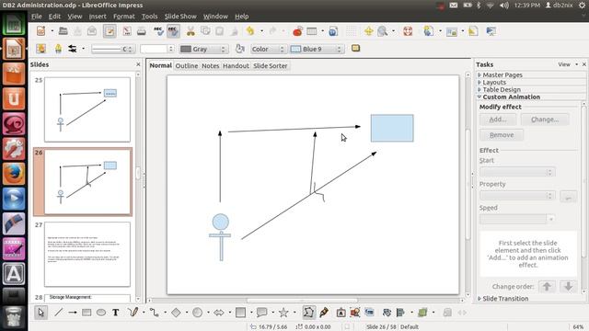This screenshot has width=589, height=331.
Task: Select the Connector tool
Action: click(x=154, y=313)
